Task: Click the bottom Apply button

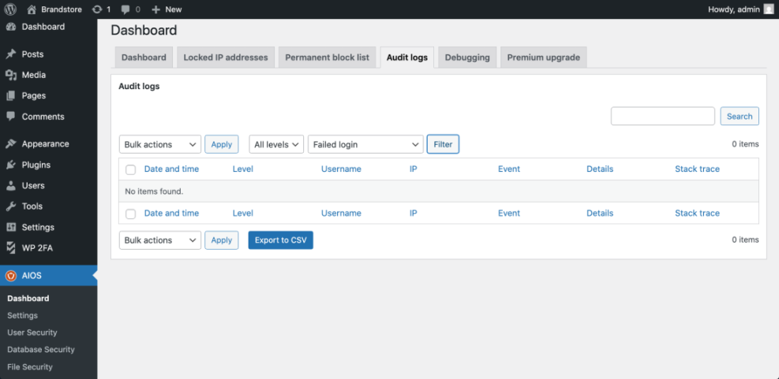Action: click(222, 240)
